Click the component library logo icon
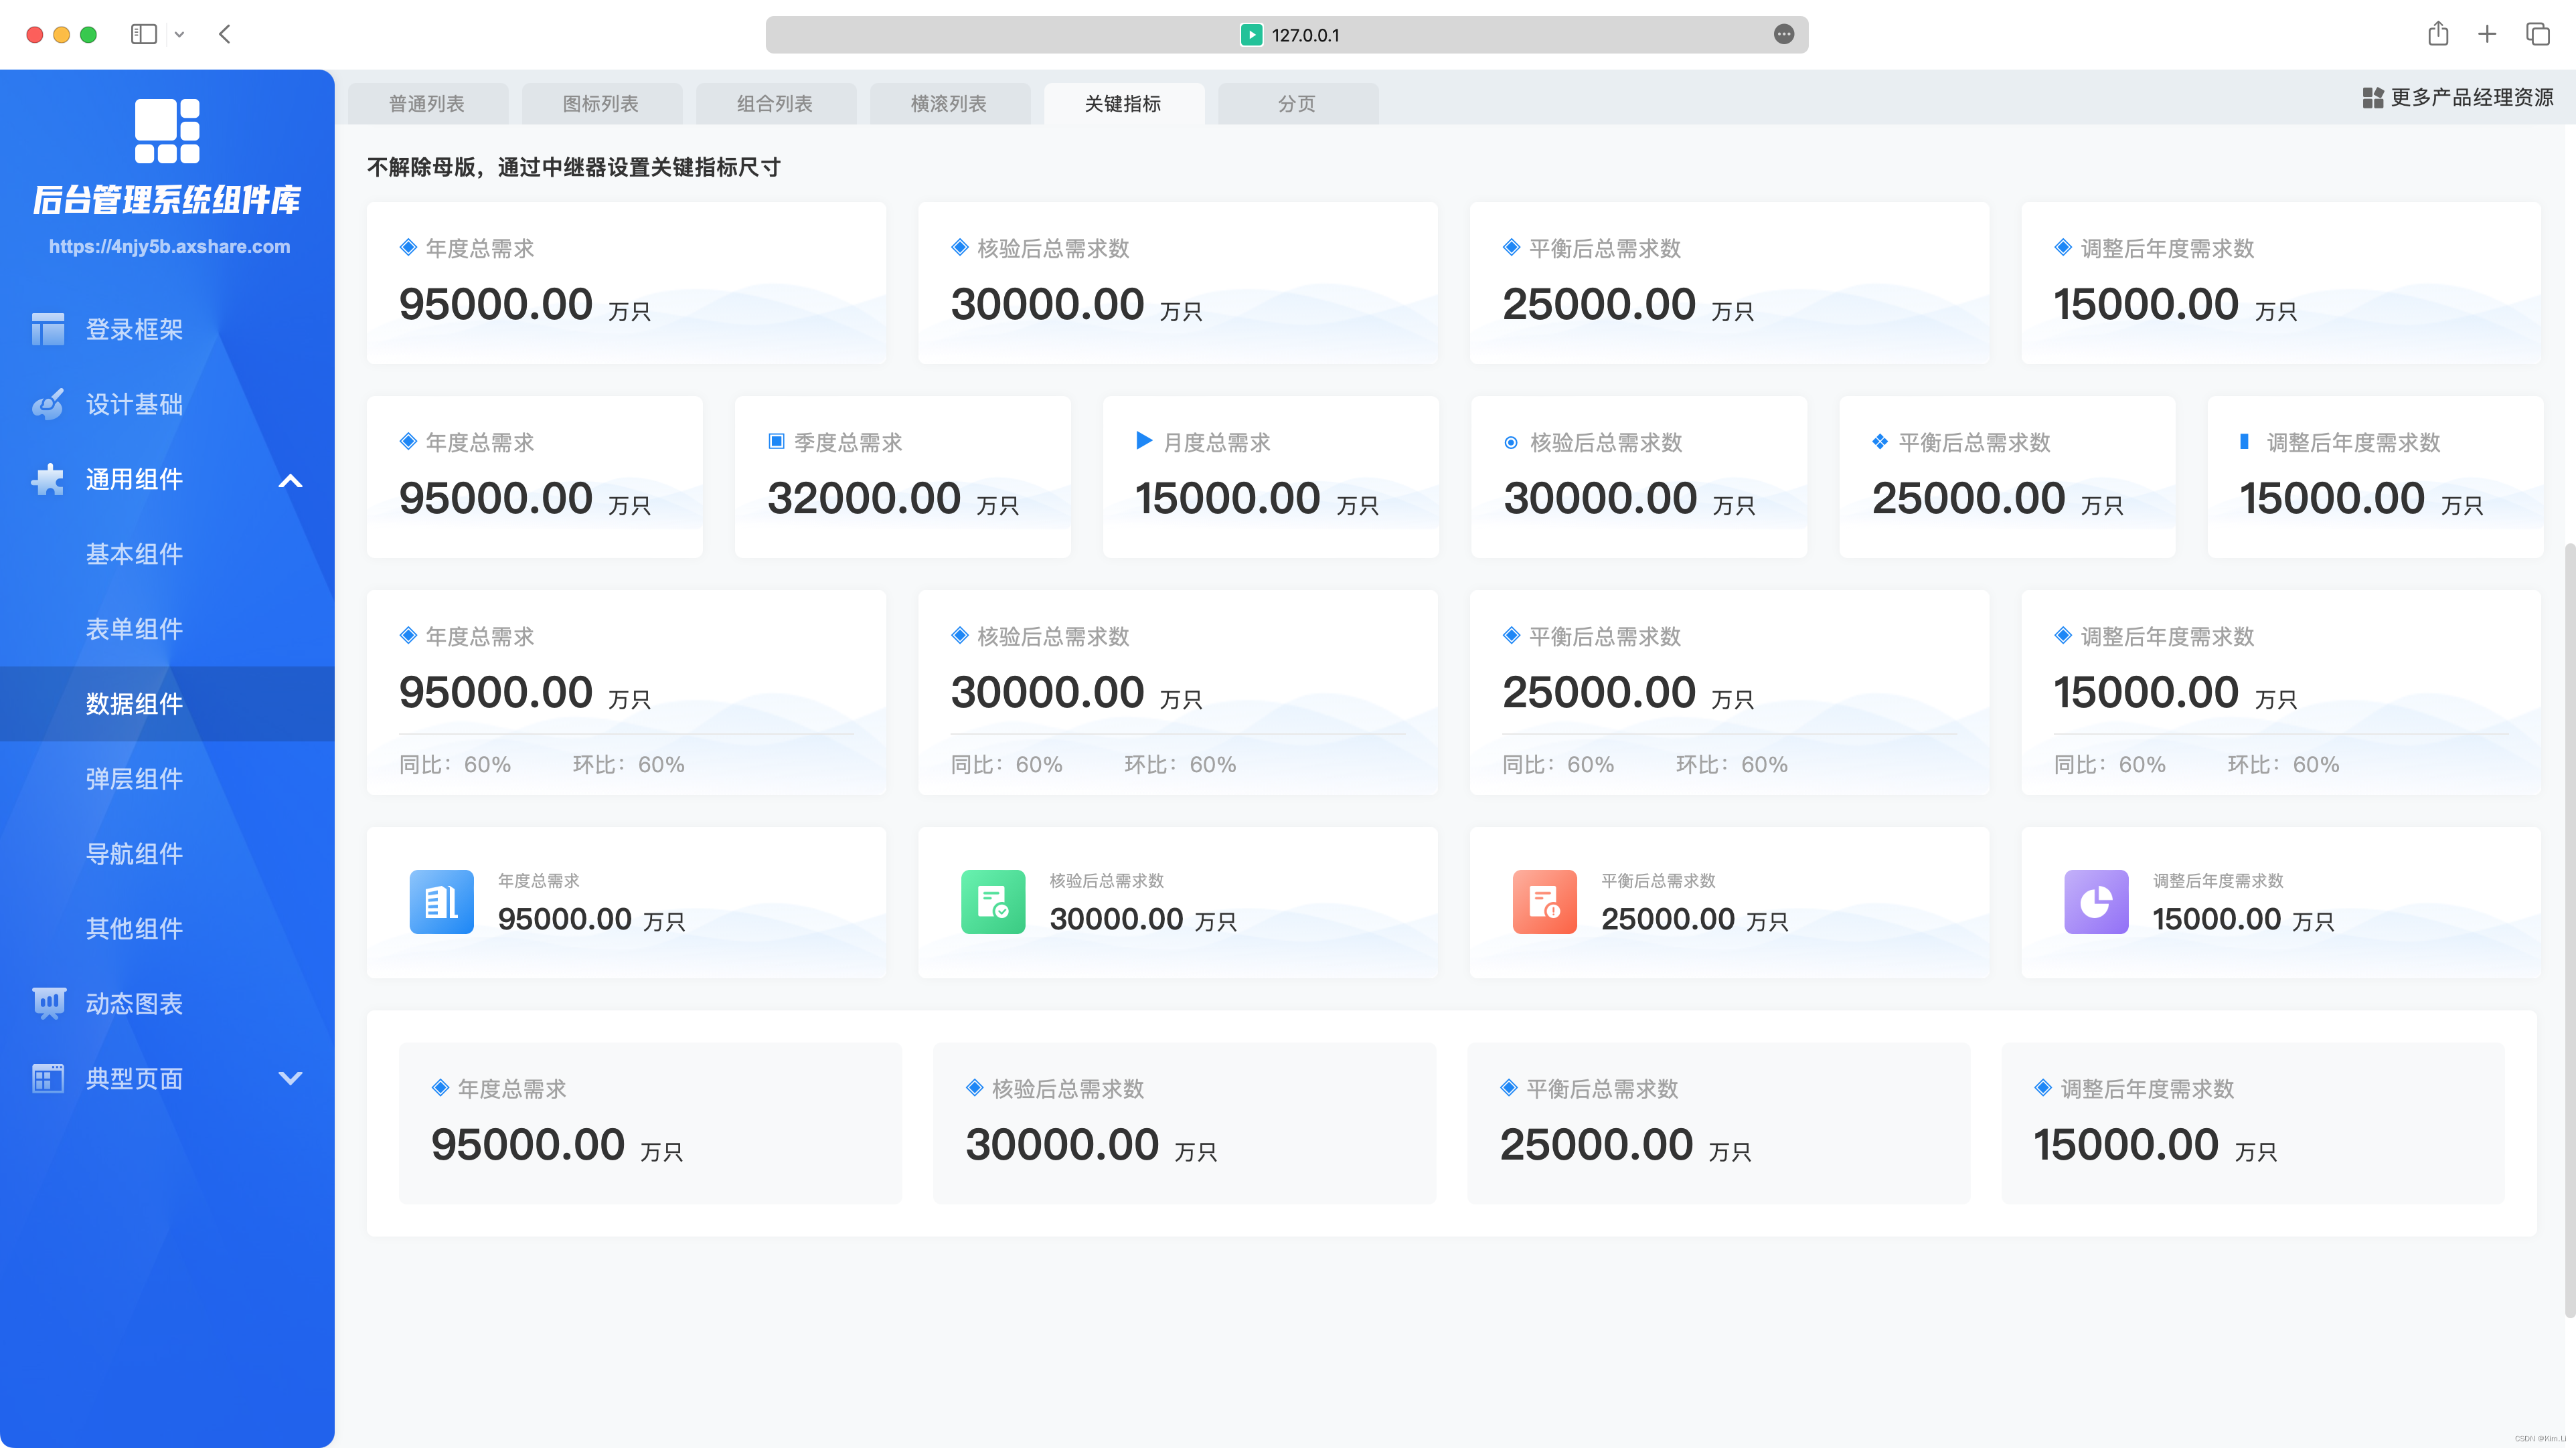The width and height of the screenshot is (2576, 1448). pyautogui.click(x=167, y=131)
